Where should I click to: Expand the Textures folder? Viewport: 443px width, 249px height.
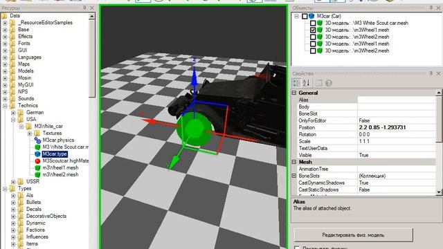coord(30,133)
